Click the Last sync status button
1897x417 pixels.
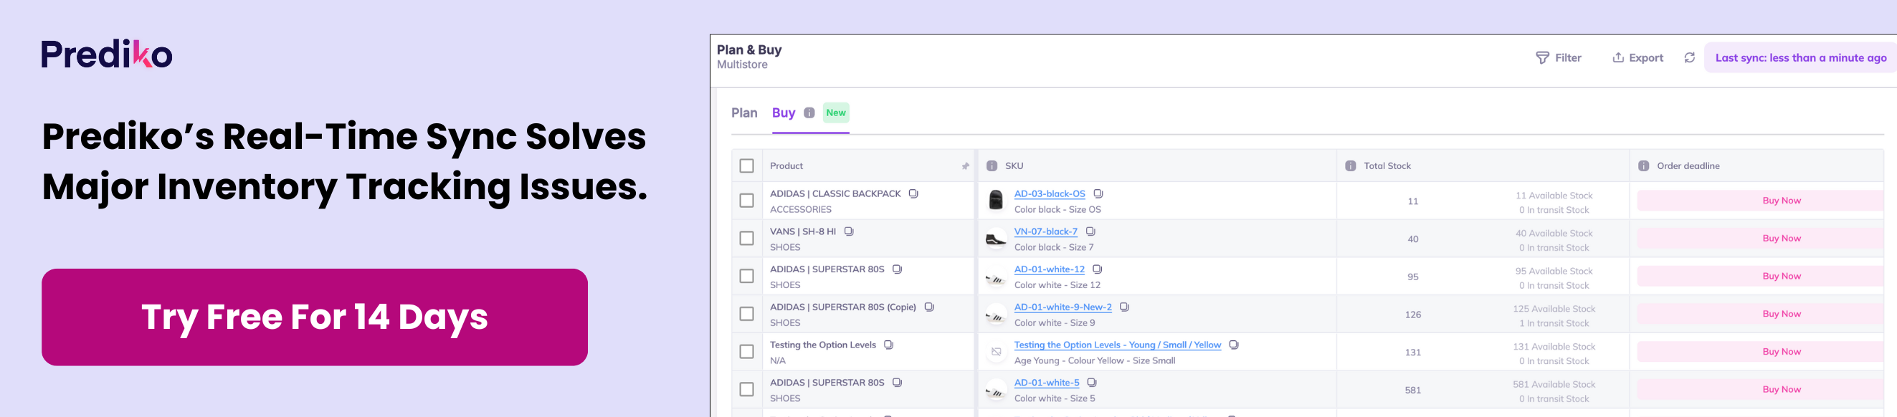point(1800,57)
